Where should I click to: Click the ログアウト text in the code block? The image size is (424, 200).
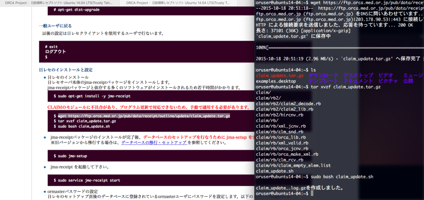pos(55,52)
